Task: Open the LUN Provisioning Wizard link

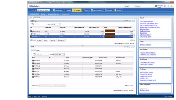Action: (146, 21)
